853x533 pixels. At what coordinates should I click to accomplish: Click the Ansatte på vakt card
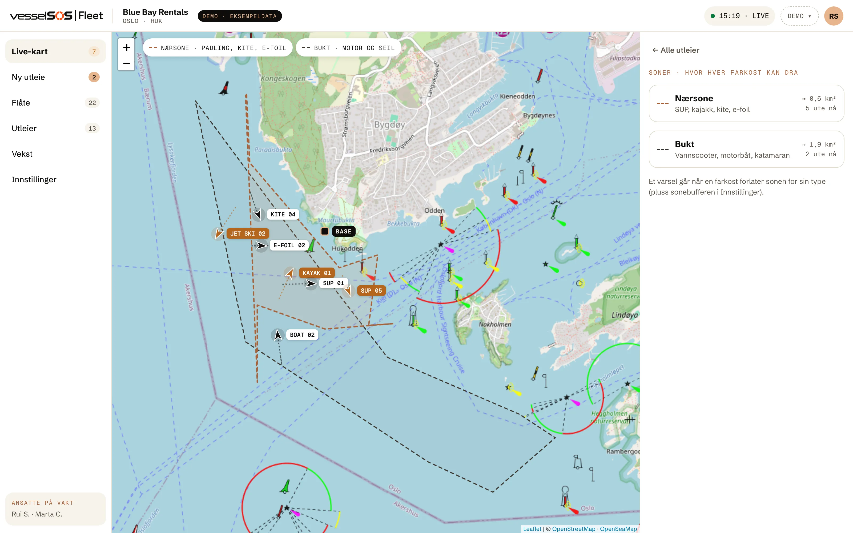click(56, 509)
